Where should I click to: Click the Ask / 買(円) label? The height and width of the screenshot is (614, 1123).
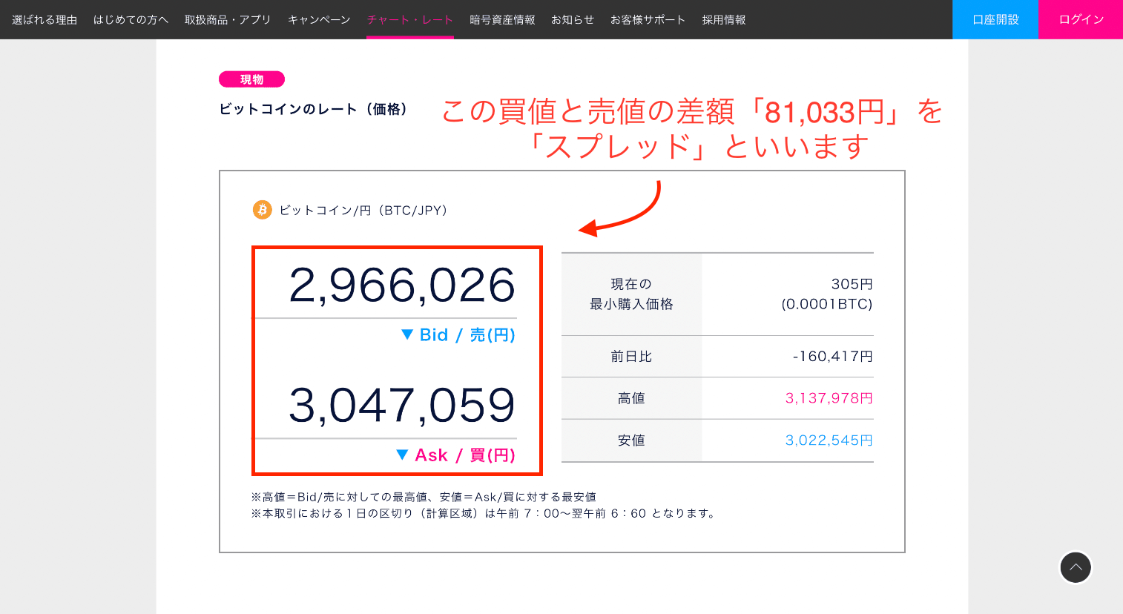465,455
